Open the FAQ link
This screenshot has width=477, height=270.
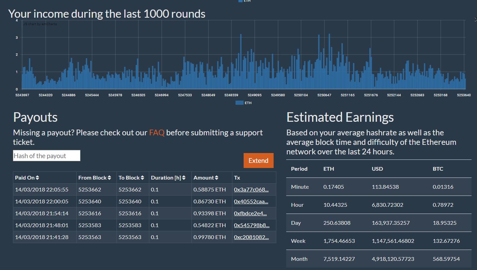pyautogui.click(x=157, y=133)
